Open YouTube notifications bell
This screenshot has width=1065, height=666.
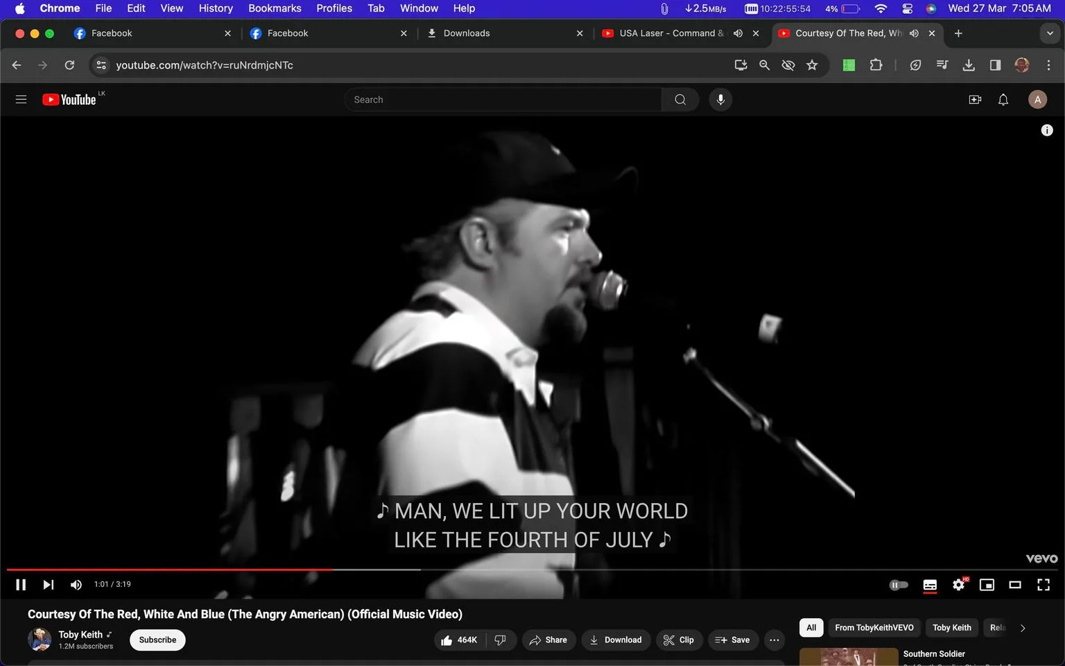point(1003,100)
